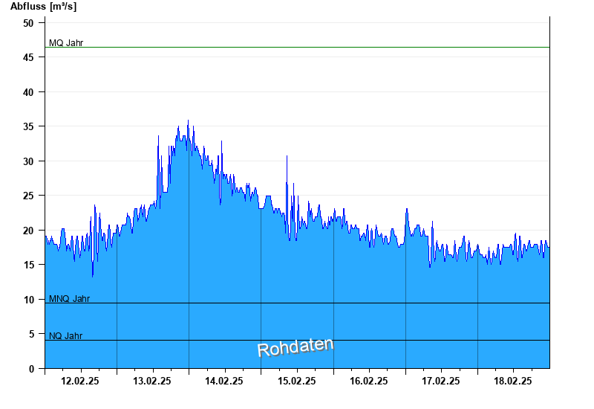The image size is (594, 409).
Task: Click the 50 value on y-axis
Action: click(x=28, y=23)
